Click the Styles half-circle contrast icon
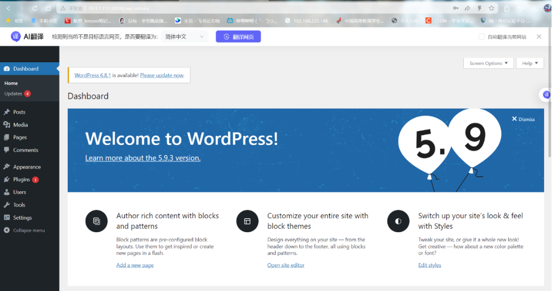The width and height of the screenshot is (552, 291). [x=398, y=221]
